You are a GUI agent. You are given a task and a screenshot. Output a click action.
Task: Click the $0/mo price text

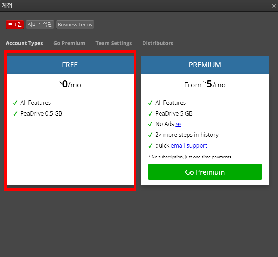(70, 84)
